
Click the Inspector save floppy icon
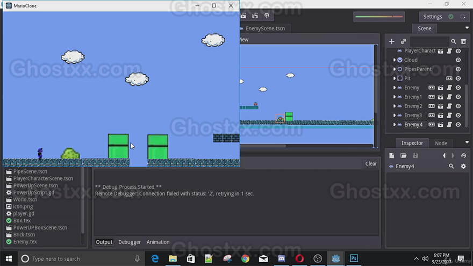click(x=415, y=156)
